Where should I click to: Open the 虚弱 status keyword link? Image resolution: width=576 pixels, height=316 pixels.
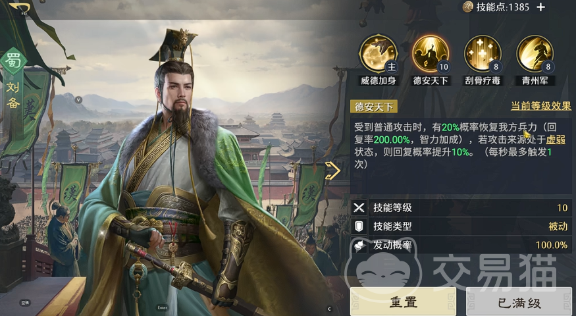(556, 140)
